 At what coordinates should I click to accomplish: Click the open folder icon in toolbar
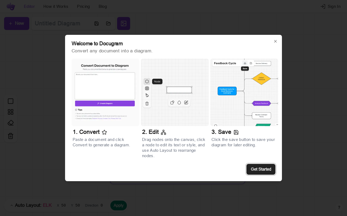[x=108, y=23]
